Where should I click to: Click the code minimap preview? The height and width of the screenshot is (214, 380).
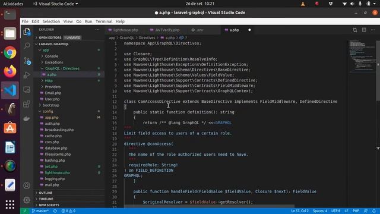point(362,56)
